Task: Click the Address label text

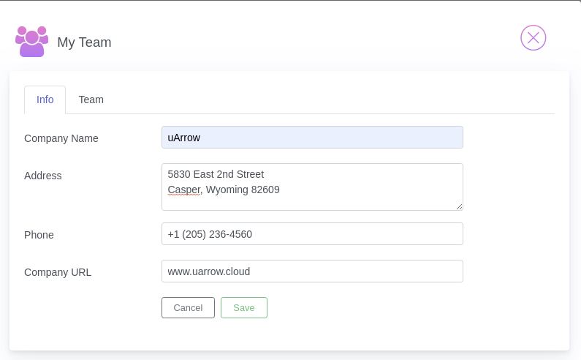Action: tap(42, 176)
